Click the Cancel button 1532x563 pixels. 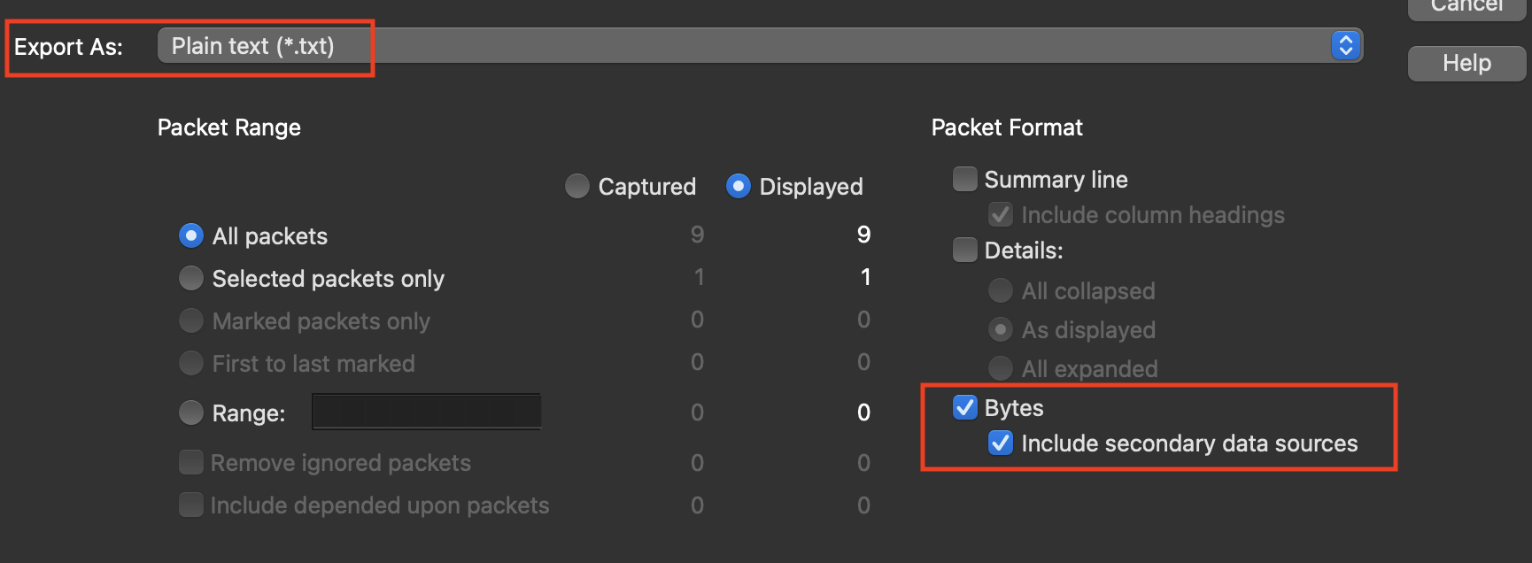pos(1467,7)
